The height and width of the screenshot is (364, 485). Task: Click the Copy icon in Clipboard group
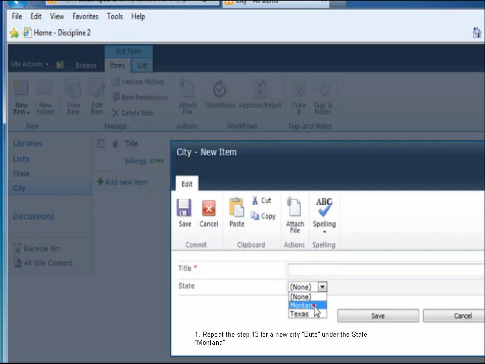pos(263,216)
